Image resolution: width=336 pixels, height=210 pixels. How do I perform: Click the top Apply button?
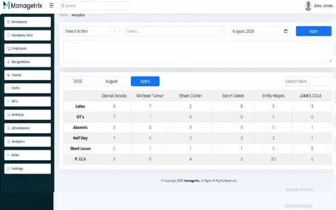314,31
